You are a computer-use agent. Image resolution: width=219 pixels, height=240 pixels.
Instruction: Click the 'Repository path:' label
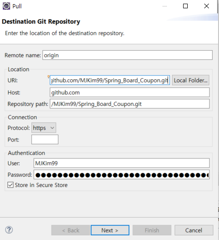click(28, 104)
